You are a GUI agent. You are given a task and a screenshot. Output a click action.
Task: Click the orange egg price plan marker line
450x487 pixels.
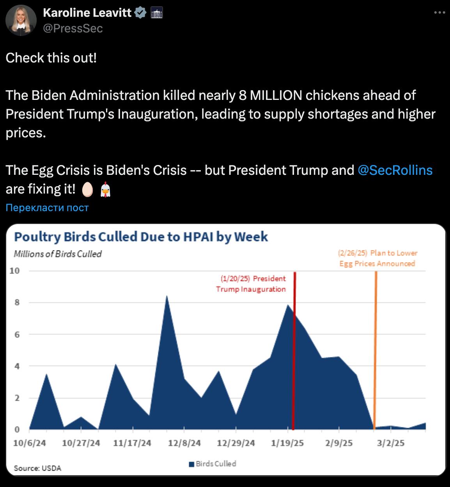click(376, 351)
